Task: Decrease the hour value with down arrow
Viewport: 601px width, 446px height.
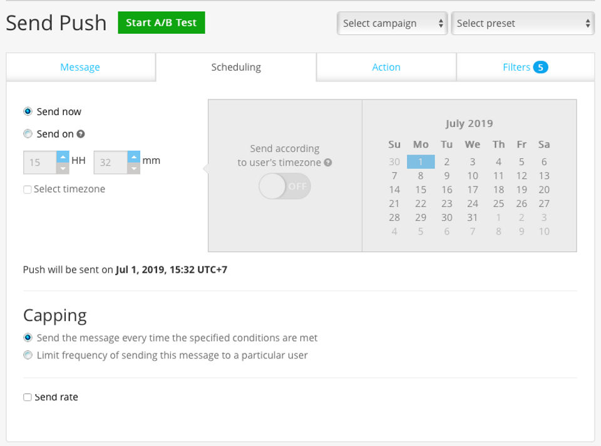Action: point(63,168)
